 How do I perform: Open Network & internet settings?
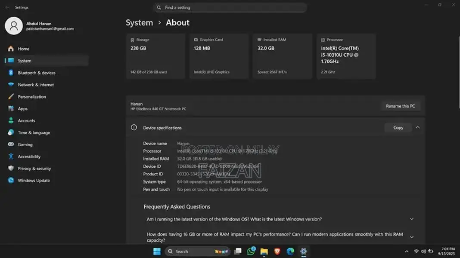click(36, 85)
